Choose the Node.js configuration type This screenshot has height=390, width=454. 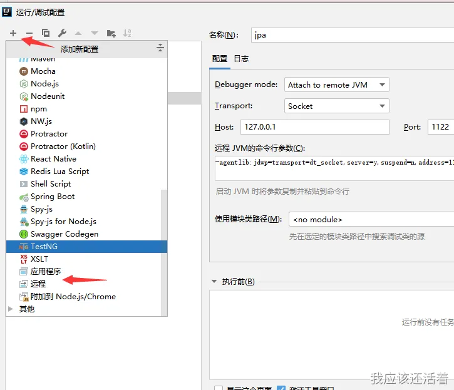[86, 84]
